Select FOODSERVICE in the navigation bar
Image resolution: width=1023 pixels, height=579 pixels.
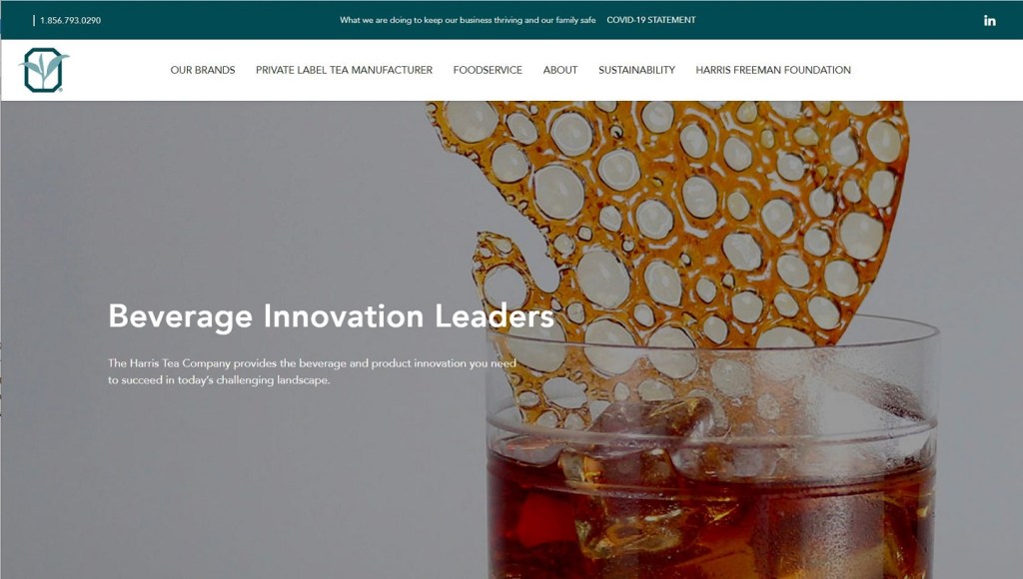click(488, 70)
